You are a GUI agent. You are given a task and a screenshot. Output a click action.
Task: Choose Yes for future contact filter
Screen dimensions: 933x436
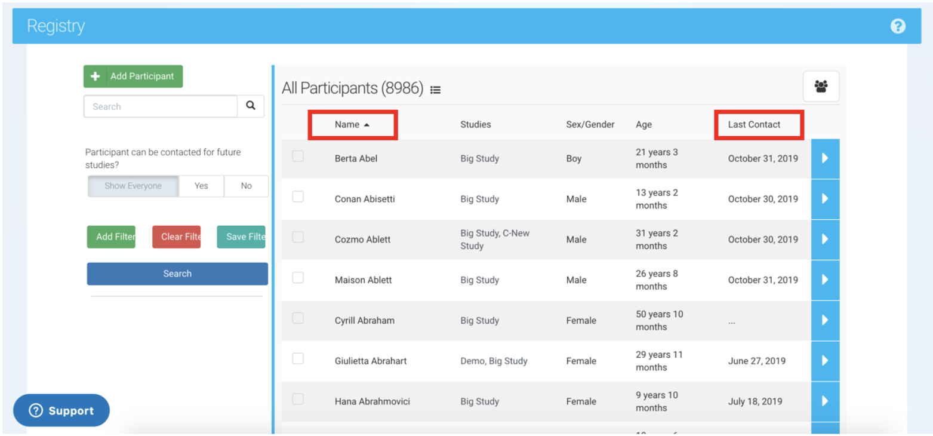(201, 186)
